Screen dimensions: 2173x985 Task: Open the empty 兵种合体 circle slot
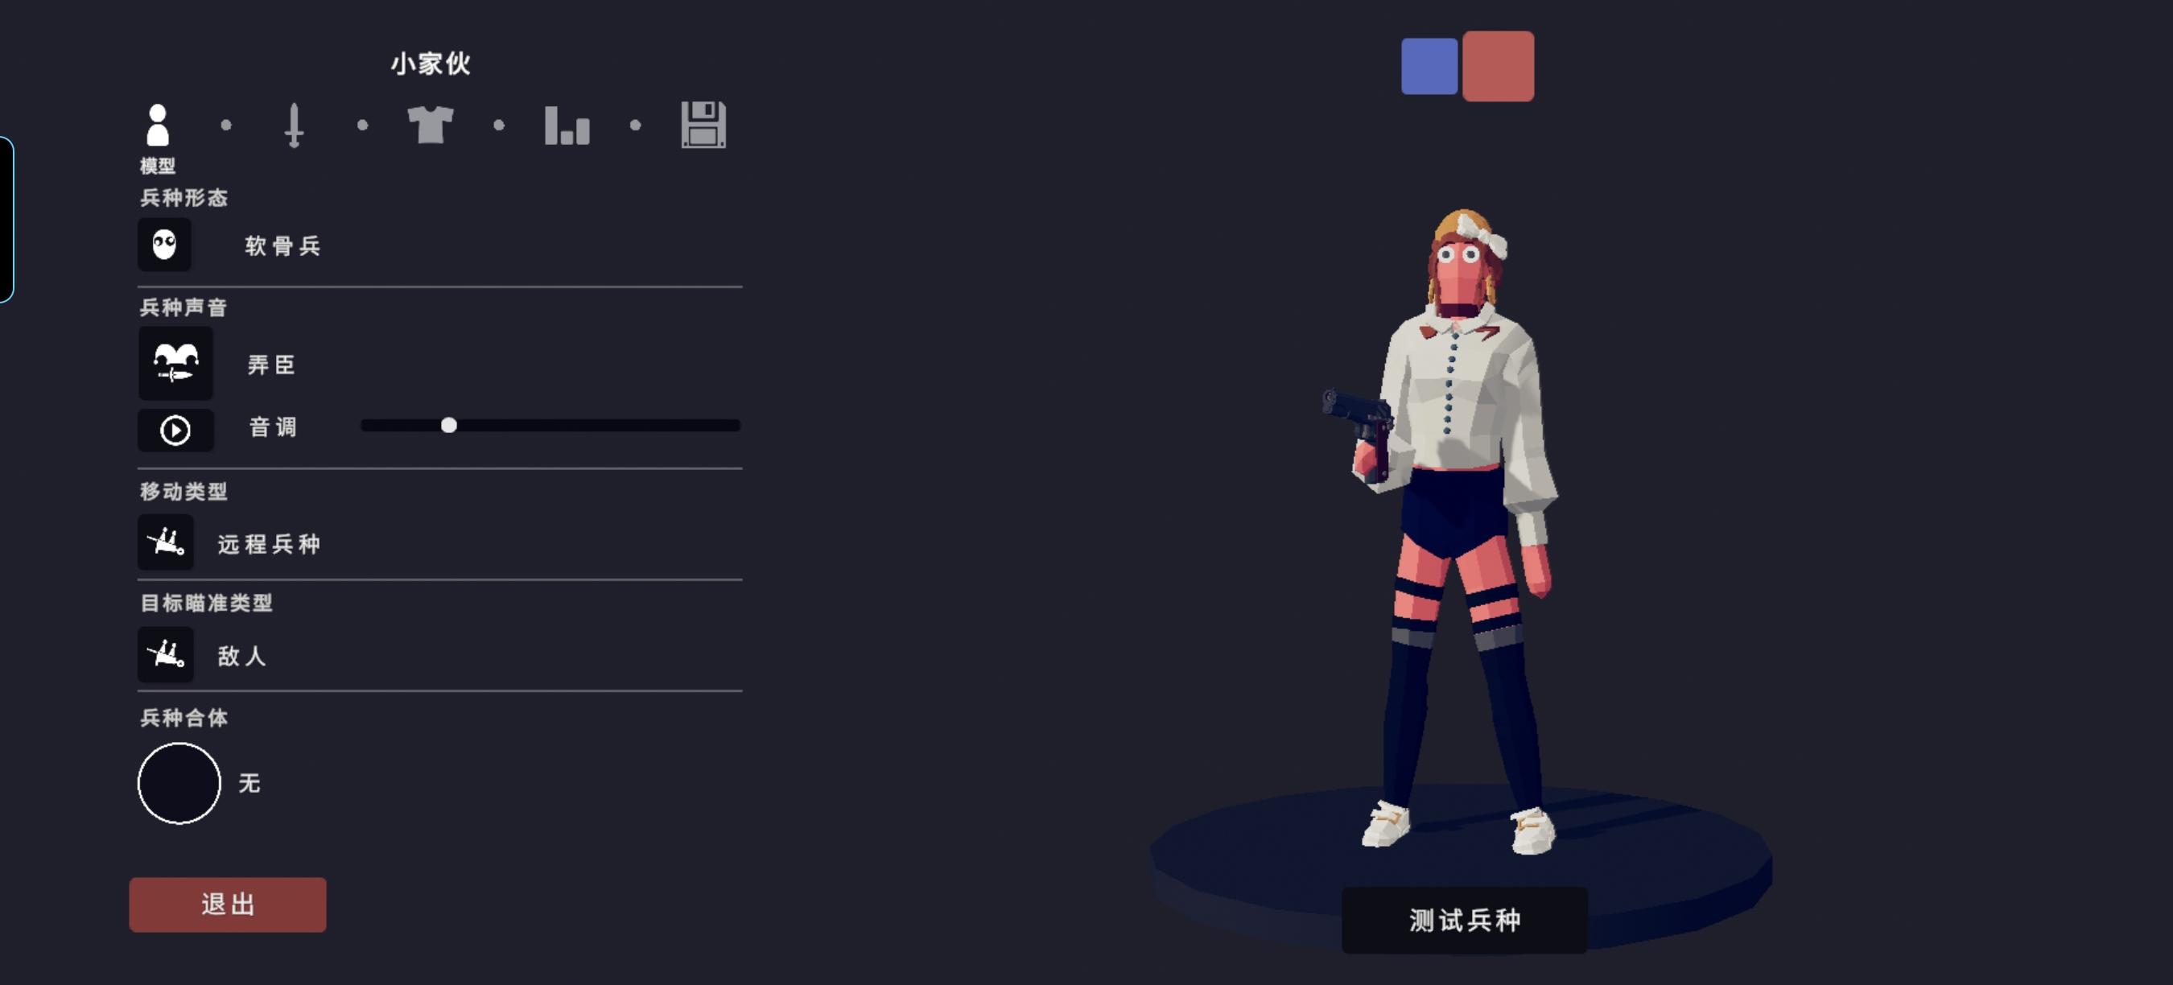pos(179,784)
